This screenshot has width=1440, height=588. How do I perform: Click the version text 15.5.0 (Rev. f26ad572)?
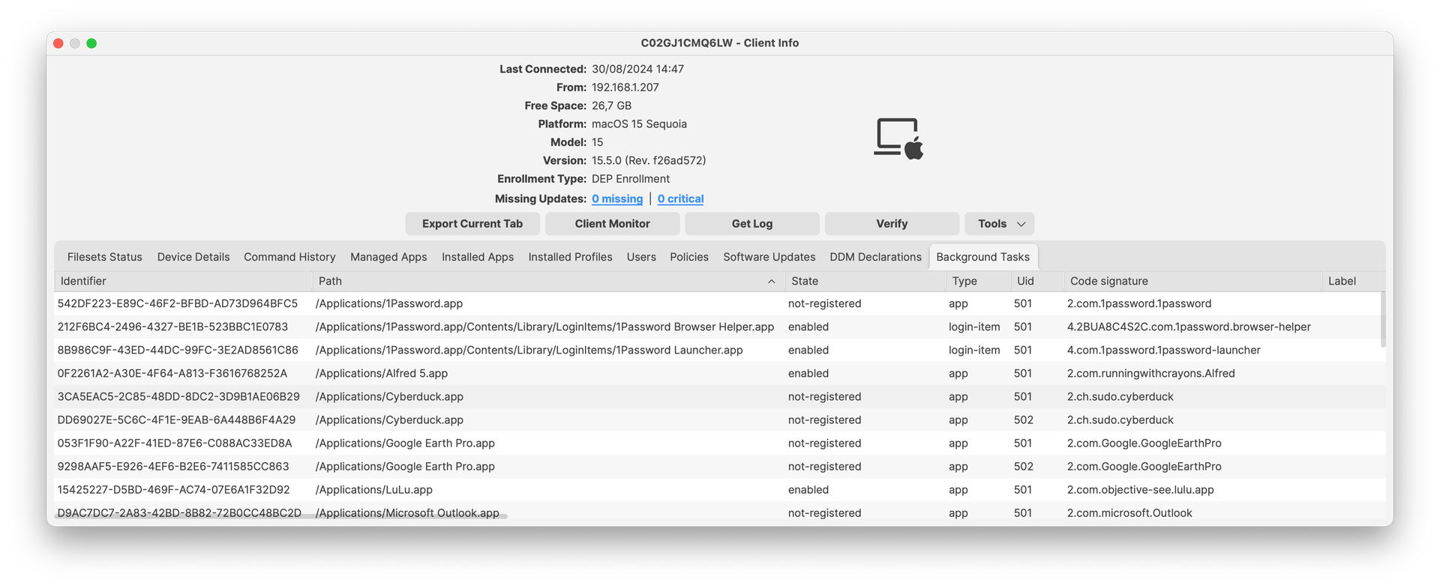(x=649, y=160)
